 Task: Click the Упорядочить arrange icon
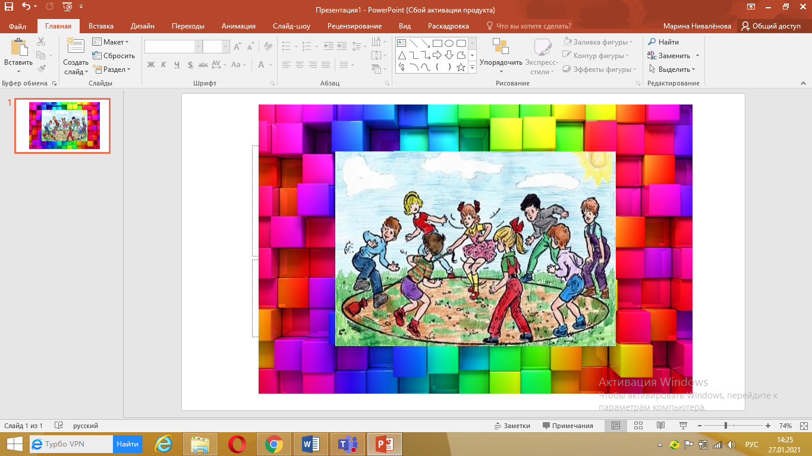pyautogui.click(x=501, y=47)
